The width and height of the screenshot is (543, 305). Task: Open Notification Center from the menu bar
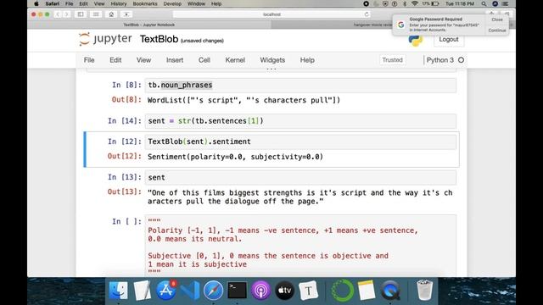pos(506,3)
